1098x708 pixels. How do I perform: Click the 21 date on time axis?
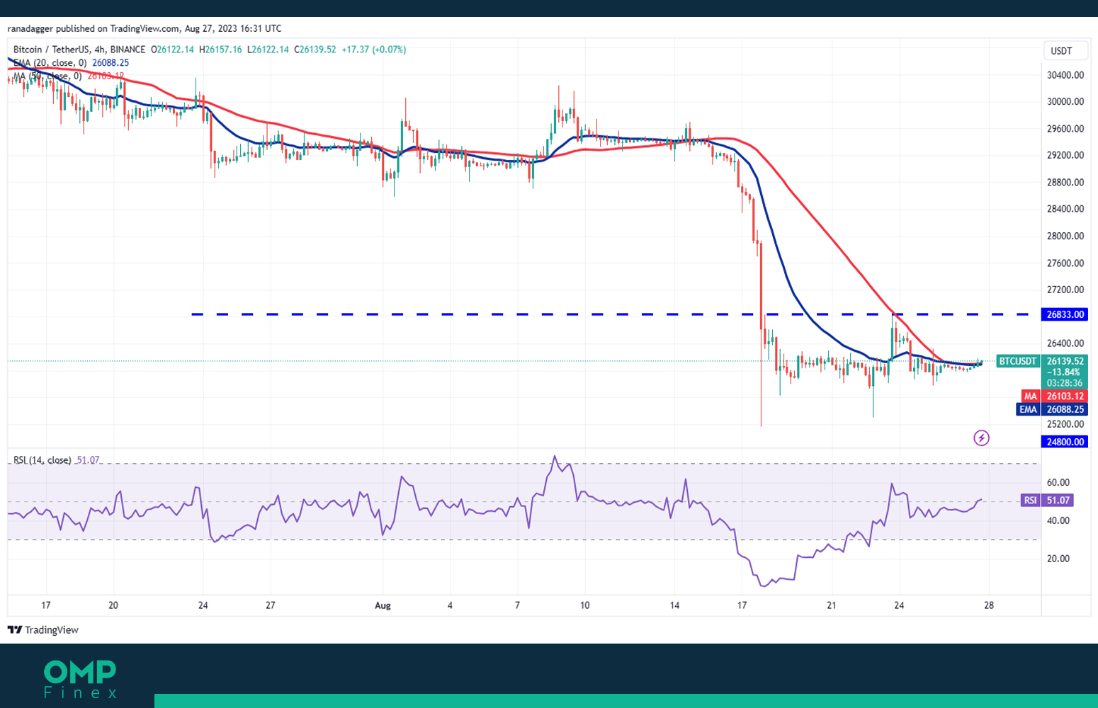(832, 605)
